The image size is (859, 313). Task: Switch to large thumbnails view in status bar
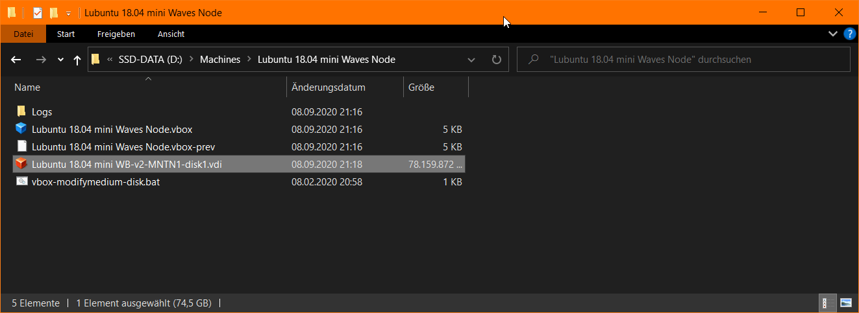pos(845,303)
